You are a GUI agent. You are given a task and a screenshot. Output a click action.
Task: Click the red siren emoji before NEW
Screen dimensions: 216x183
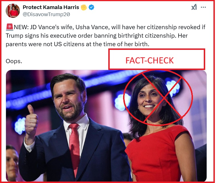click(9, 27)
